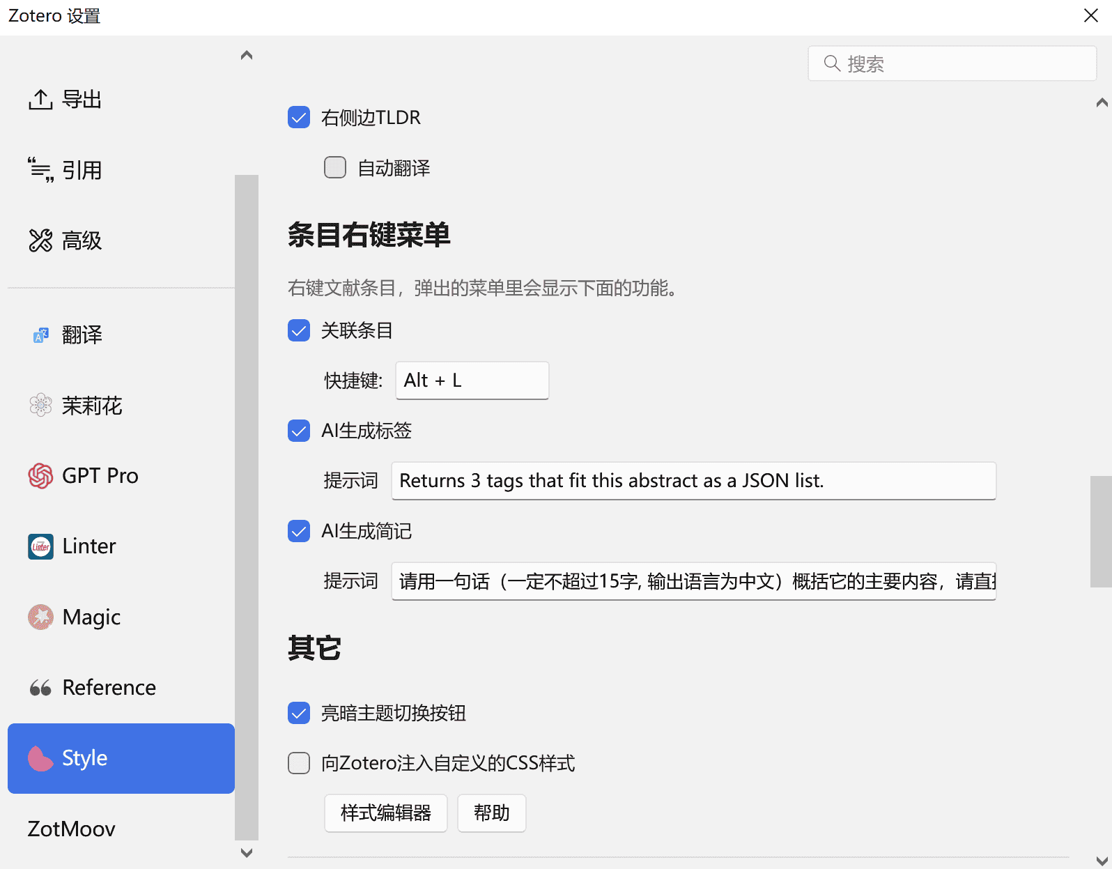1112x869 pixels.
Task: Click the Jasmine flower icon
Action: (x=40, y=405)
